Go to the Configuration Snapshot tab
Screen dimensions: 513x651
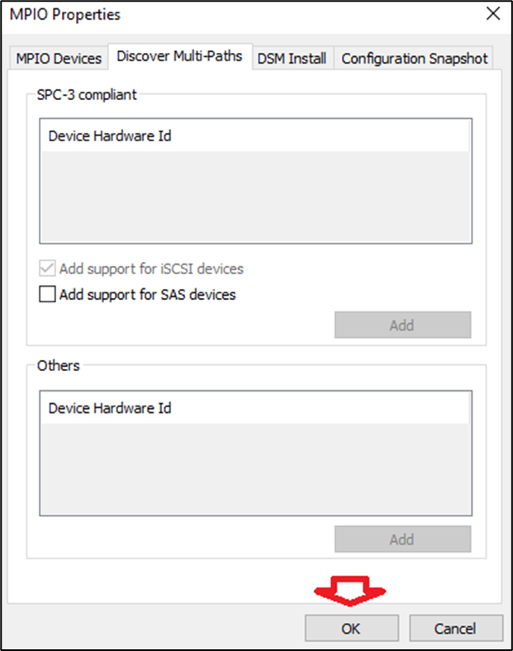(x=414, y=59)
